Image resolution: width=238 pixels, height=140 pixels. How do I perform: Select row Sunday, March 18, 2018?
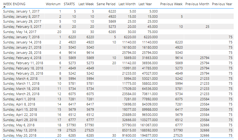click(x=118, y=89)
